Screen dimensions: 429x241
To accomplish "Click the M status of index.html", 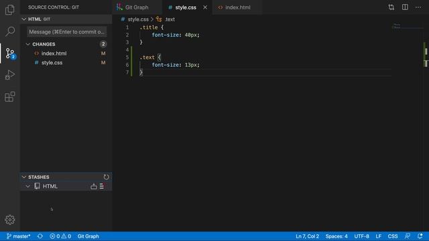I will [x=103, y=54].
